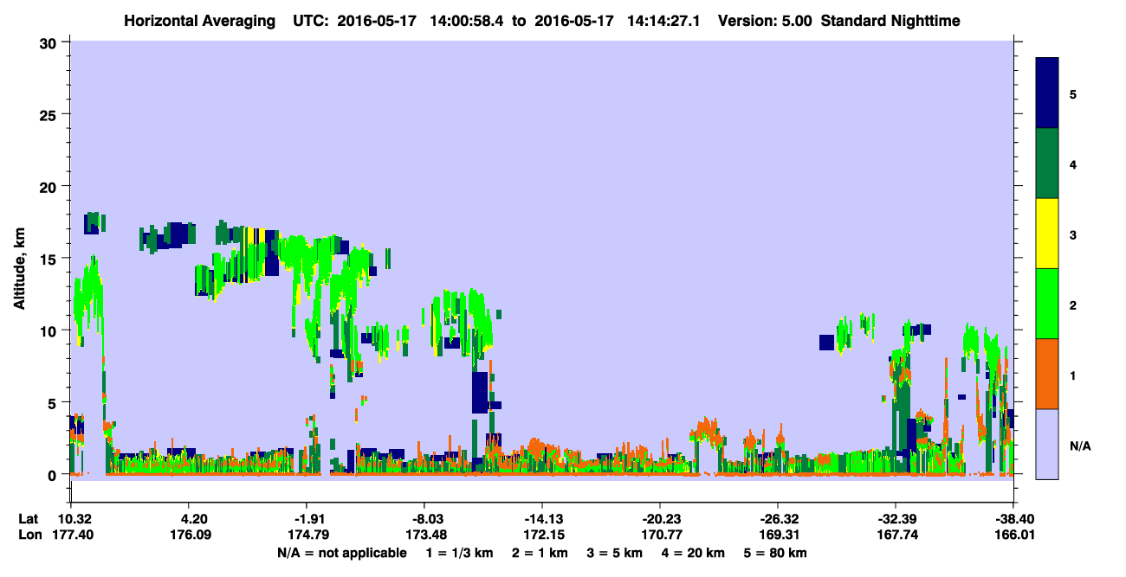Click the bright green level 2 colorbar segment
This screenshot has height=577, width=1126.
tap(1047, 304)
